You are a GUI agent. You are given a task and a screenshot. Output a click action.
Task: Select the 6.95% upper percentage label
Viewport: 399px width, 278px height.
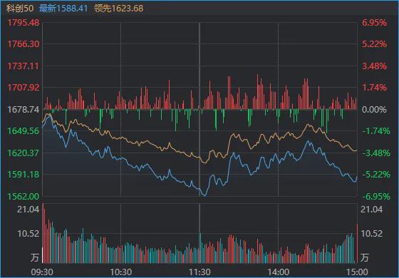tap(374, 23)
